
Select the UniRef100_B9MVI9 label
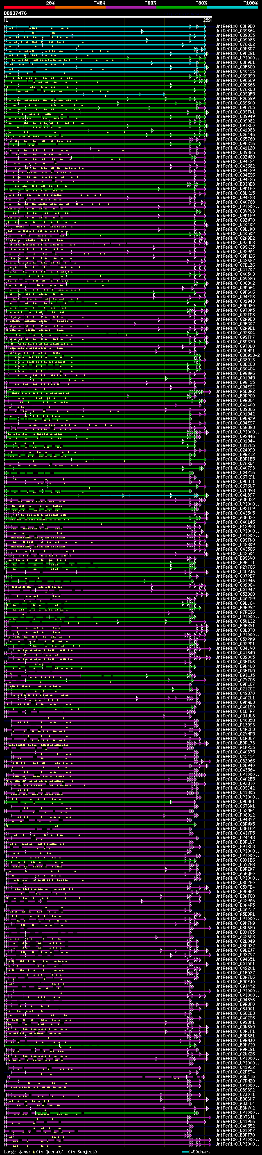click(x=235, y=1045)
